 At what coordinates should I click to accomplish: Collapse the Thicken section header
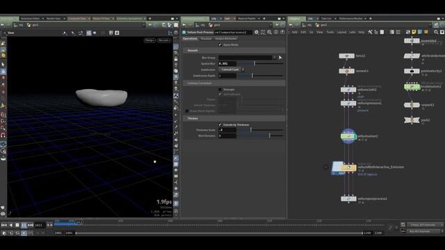tap(234, 119)
